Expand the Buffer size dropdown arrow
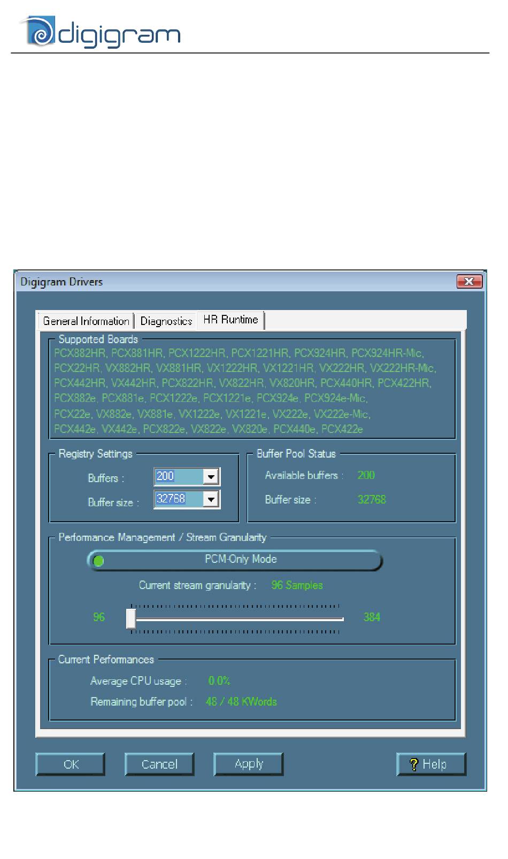Viewport: 508px width, 859px height. coord(211,499)
